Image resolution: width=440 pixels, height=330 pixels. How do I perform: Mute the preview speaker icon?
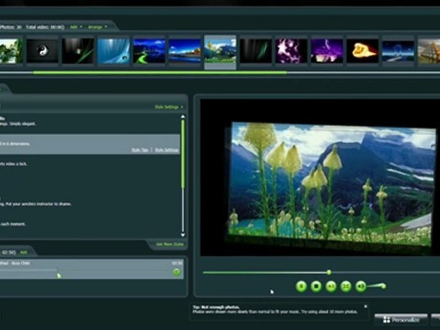coord(361,286)
